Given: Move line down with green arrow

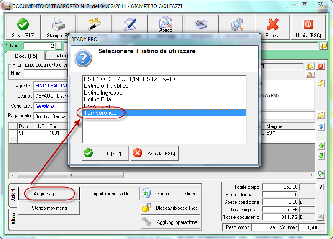Looking at the screenshot, I should (x=321, y=156).
